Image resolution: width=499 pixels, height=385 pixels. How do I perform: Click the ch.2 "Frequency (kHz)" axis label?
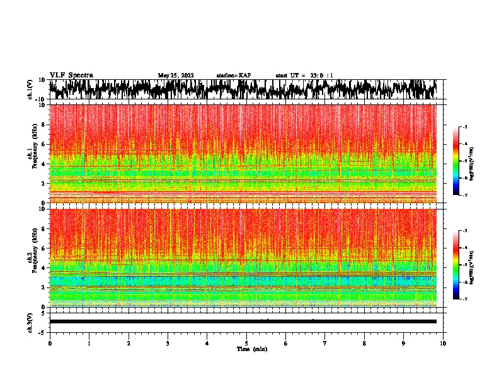point(35,250)
